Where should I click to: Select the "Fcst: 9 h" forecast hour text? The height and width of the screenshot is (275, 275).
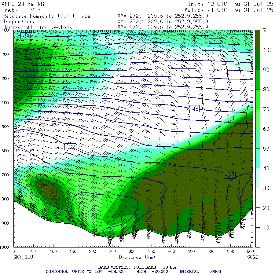tap(21, 10)
